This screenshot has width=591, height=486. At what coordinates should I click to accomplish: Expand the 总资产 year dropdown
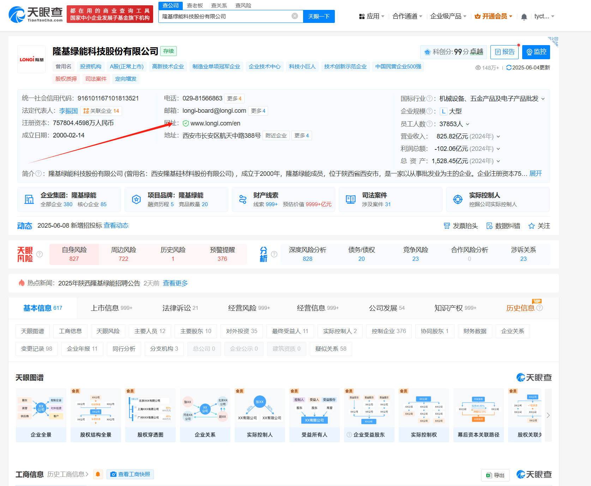(x=498, y=161)
